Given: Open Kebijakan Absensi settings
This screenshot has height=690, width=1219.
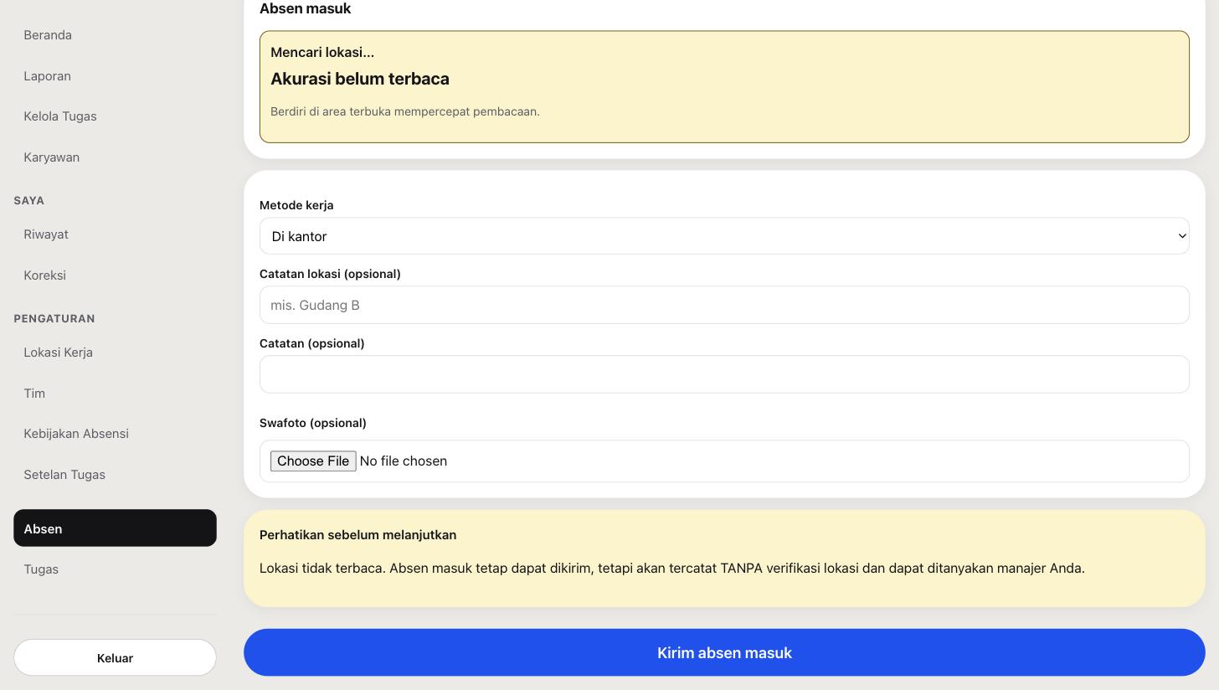Looking at the screenshot, I should click(115, 434).
